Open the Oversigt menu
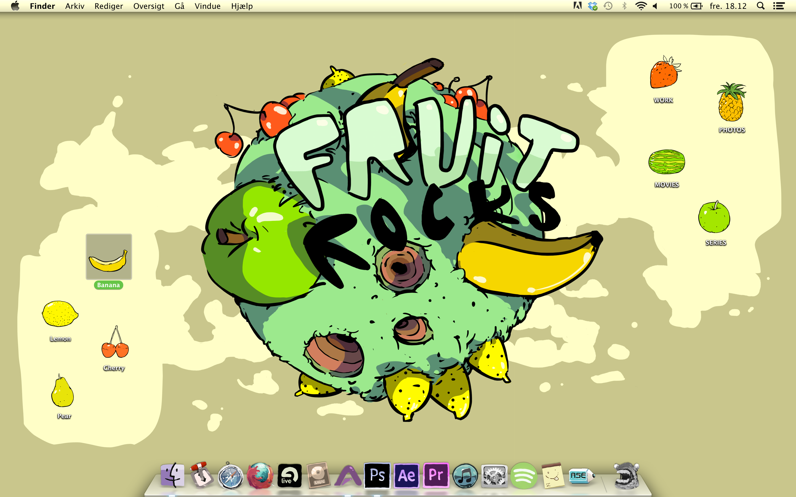 (149, 6)
